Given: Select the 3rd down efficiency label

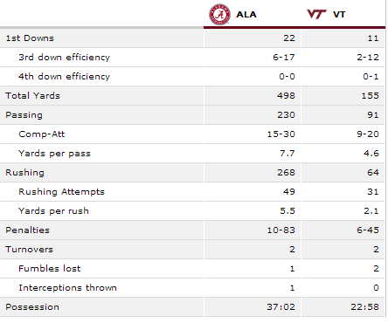Looking at the screenshot, I should point(64,58).
